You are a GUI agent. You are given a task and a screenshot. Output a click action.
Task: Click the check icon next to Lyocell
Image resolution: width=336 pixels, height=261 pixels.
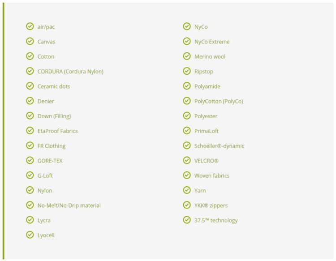[x=30, y=235]
